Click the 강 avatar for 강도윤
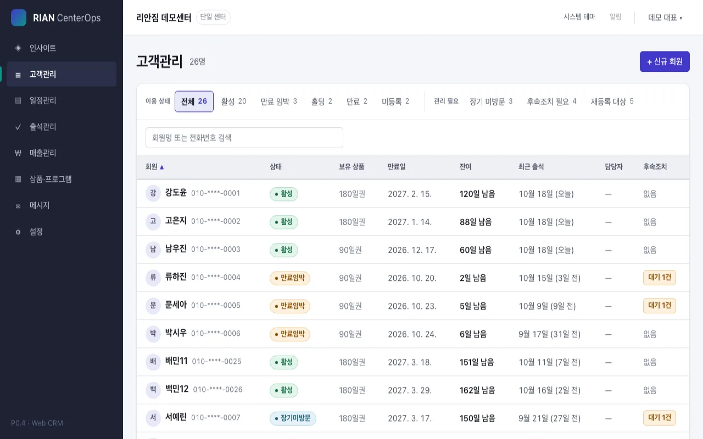The height and width of the screenshot is (439, 703). click(x=153, y=193)
